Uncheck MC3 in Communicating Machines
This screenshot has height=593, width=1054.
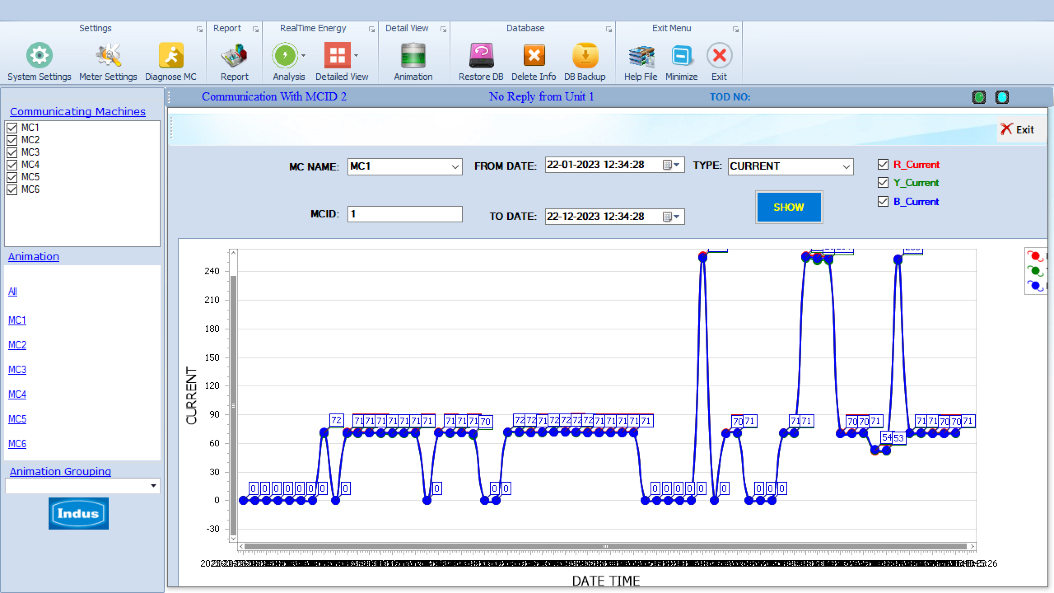[12, 152]
